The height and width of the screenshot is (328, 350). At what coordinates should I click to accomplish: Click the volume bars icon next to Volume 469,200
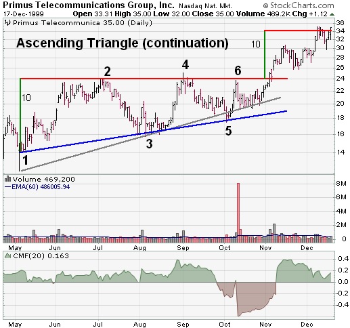(7, 179)
